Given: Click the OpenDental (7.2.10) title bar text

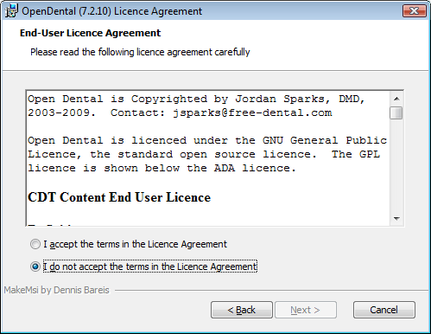Looking at the screenshot, I should pos(111,11).
